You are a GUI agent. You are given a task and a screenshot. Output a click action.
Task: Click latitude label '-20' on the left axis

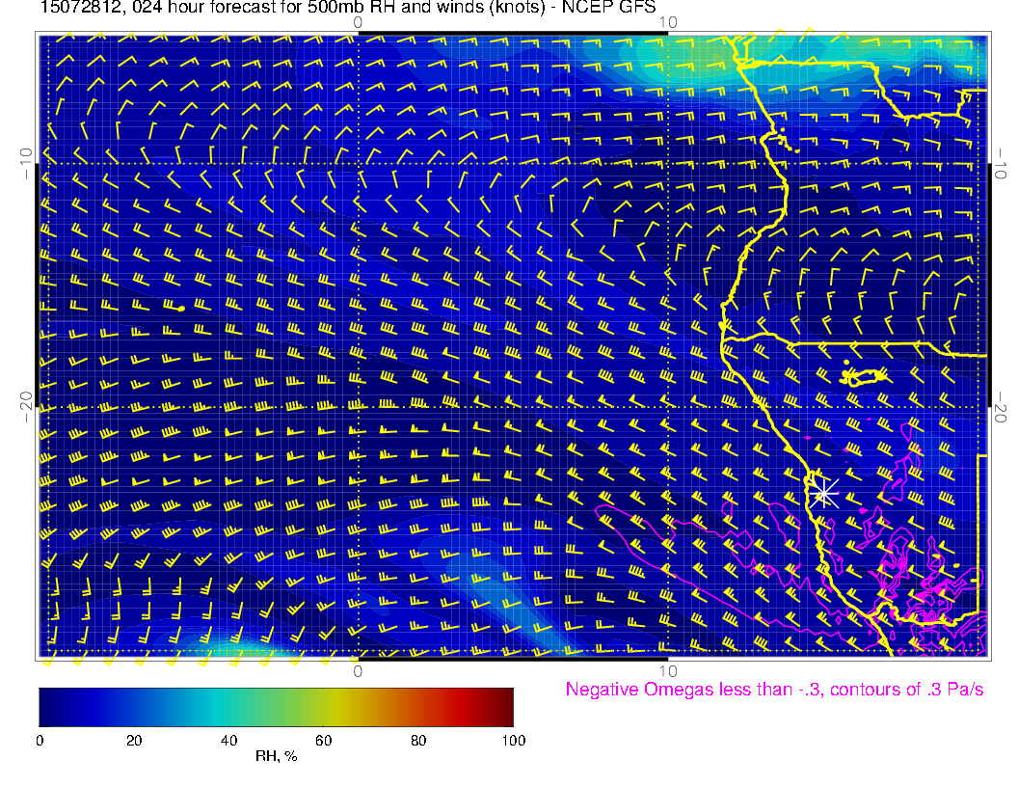tap(26, 407)
